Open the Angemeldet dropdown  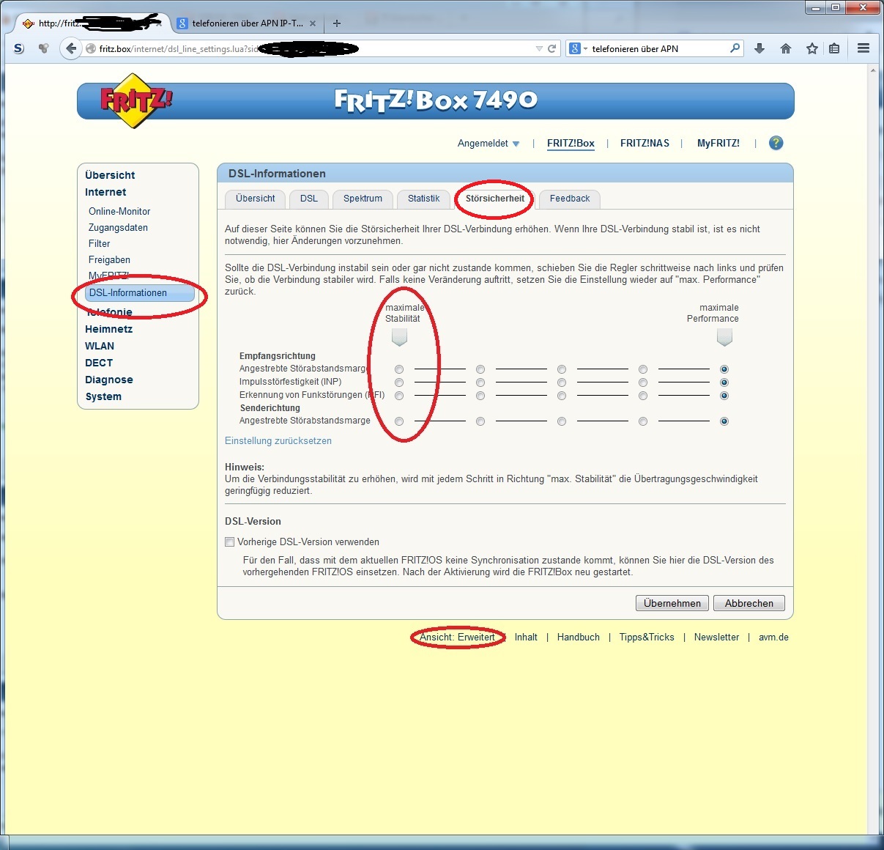489,144
